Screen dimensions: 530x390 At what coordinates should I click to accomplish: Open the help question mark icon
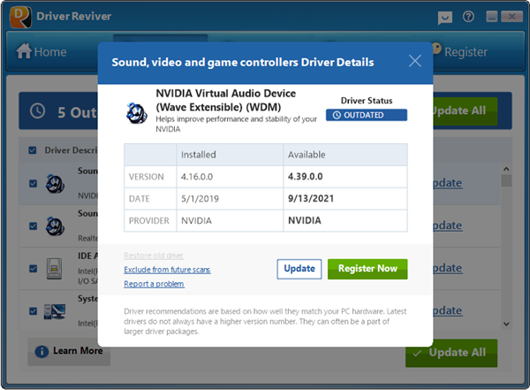pyautogui.click(x=468, y=17)
